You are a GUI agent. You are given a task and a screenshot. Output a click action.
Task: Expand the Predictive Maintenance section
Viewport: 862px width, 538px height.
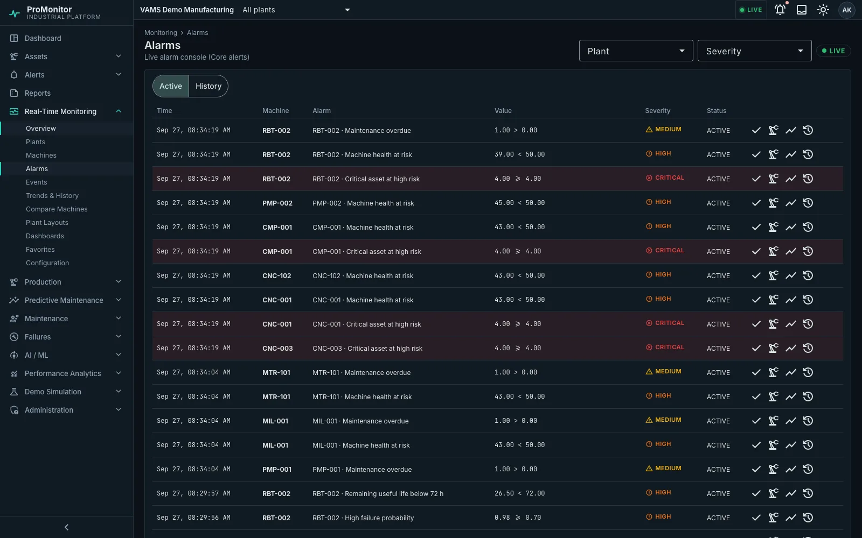pos(66,300)
